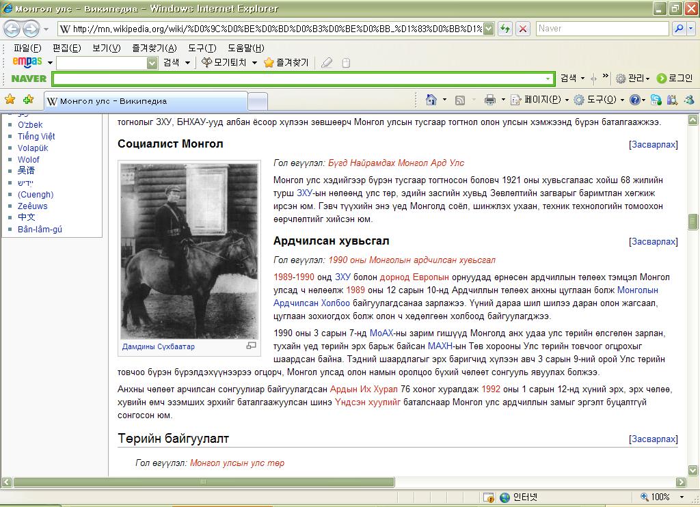The height and width of the screenshot is (507, 700).
Task: Open O'zbek language link
Action: [30, 125]
